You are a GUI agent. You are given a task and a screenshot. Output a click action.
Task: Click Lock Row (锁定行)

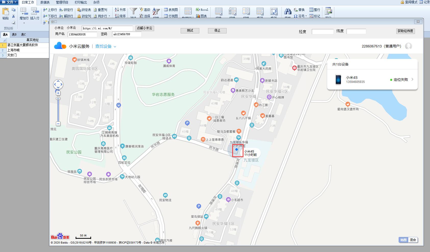click(x=66, y=10)
